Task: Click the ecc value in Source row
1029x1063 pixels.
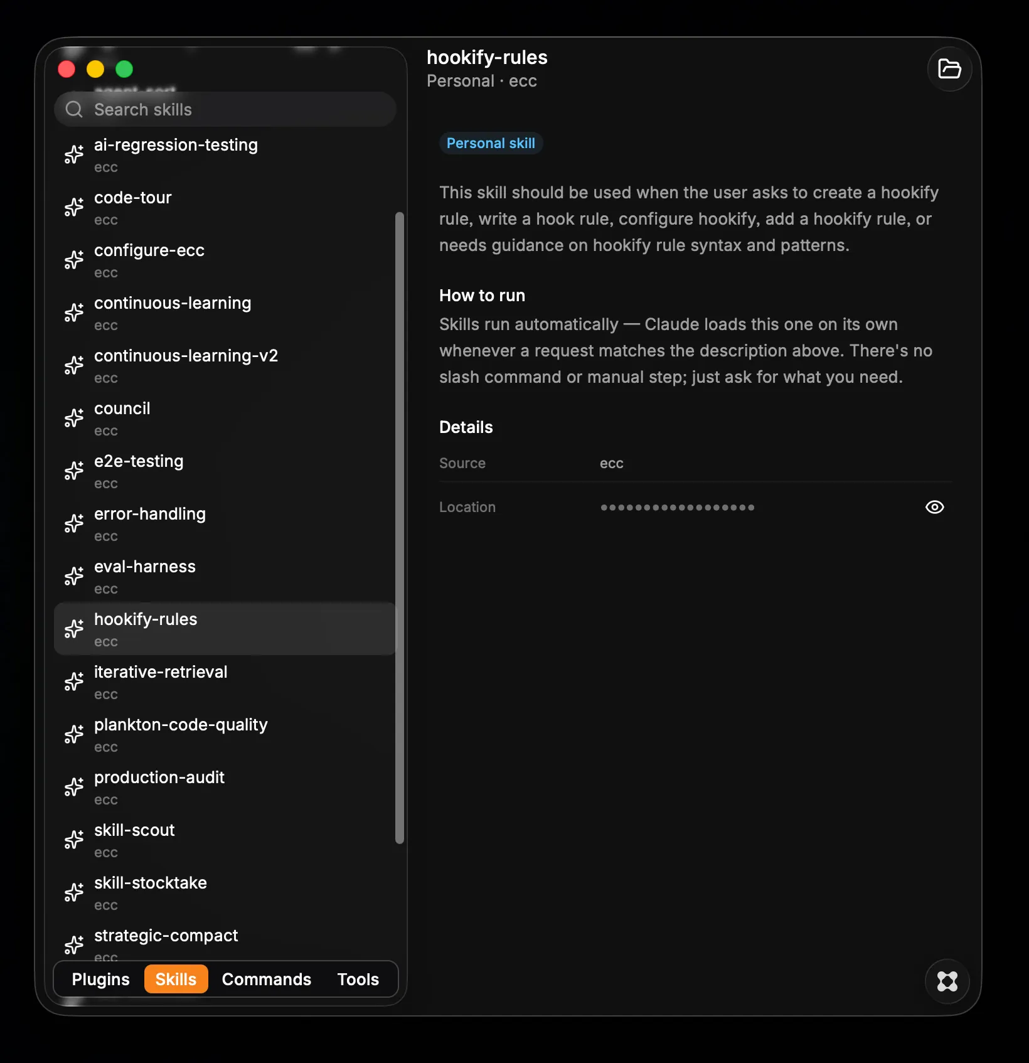Action: pos(612,464)
